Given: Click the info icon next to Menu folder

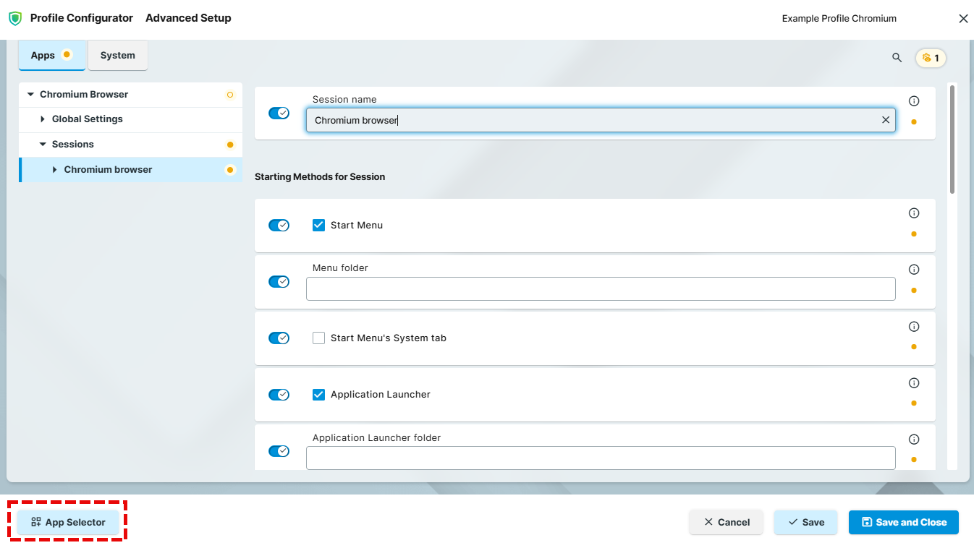Looking at the screenshot, I should pos(914,269).
